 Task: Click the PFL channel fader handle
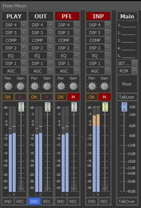[74, 107]
